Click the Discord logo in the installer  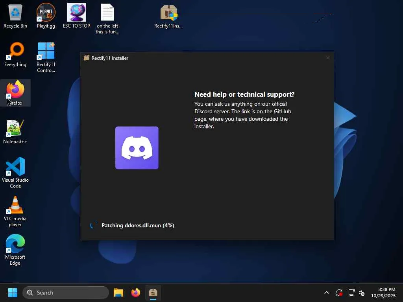click(x=137, y=148)
